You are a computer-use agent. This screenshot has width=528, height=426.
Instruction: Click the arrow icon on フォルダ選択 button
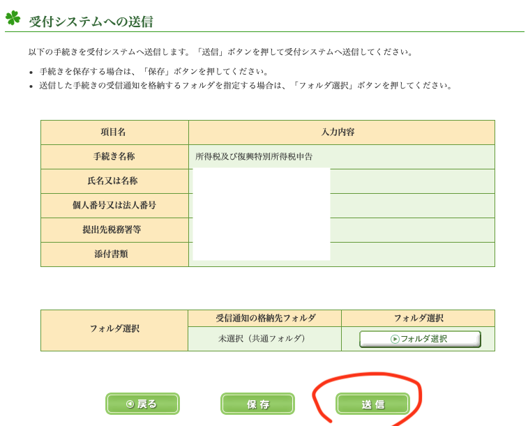(395, 340)
